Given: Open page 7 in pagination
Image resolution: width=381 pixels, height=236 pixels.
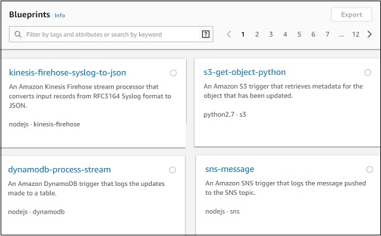Looking at the screenshot, I should [327, 34].
